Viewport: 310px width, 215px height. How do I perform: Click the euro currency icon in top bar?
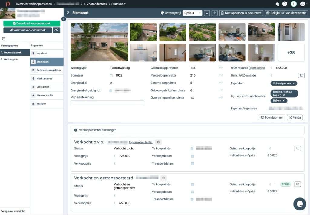pos(277,4)
